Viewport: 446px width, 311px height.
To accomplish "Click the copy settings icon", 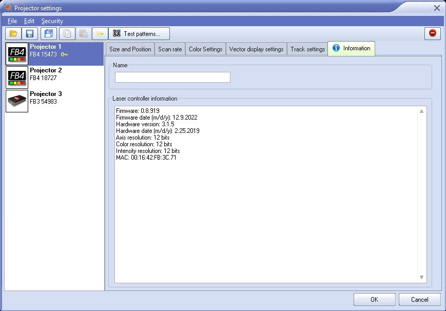I will (67, 34).
